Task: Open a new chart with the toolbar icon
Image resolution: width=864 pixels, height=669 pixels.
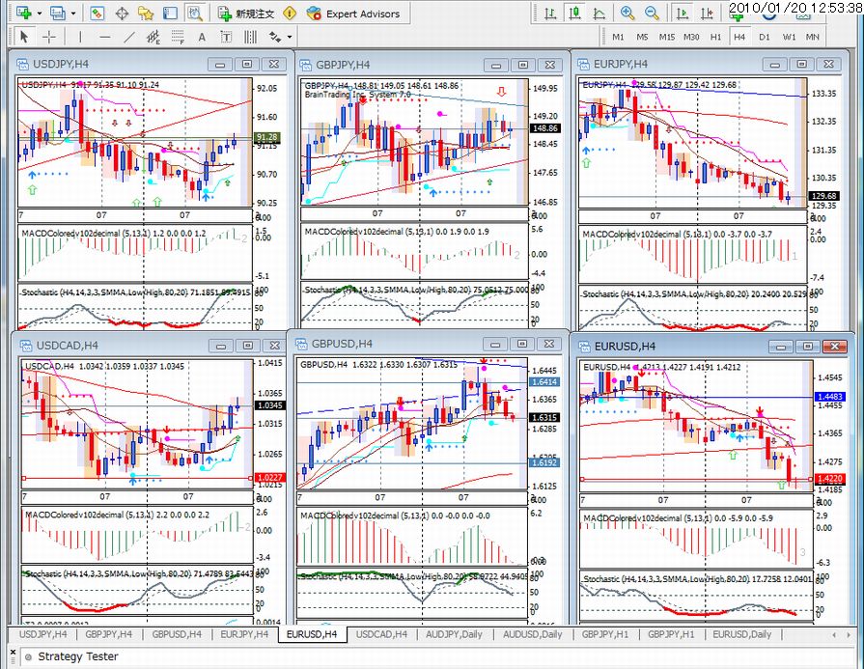Action: (24, 13)
